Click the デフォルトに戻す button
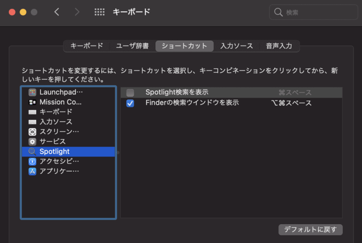 pyautogui.click(x=311, y=230)
